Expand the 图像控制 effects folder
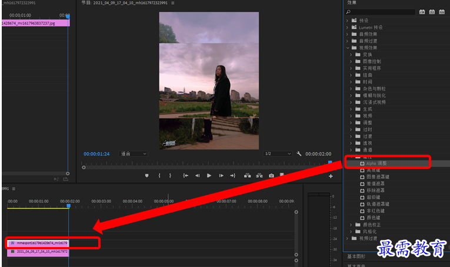Screen dimensions: 450x267 click(x=351, y=61)
